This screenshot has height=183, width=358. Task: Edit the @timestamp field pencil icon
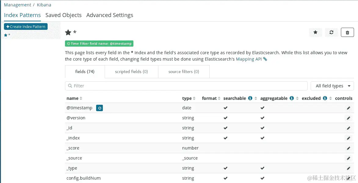click(x=348, y=108)
